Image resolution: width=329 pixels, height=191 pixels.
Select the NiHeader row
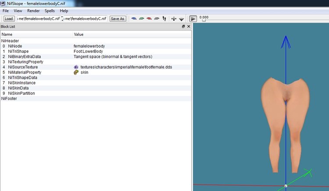point(96,41)
